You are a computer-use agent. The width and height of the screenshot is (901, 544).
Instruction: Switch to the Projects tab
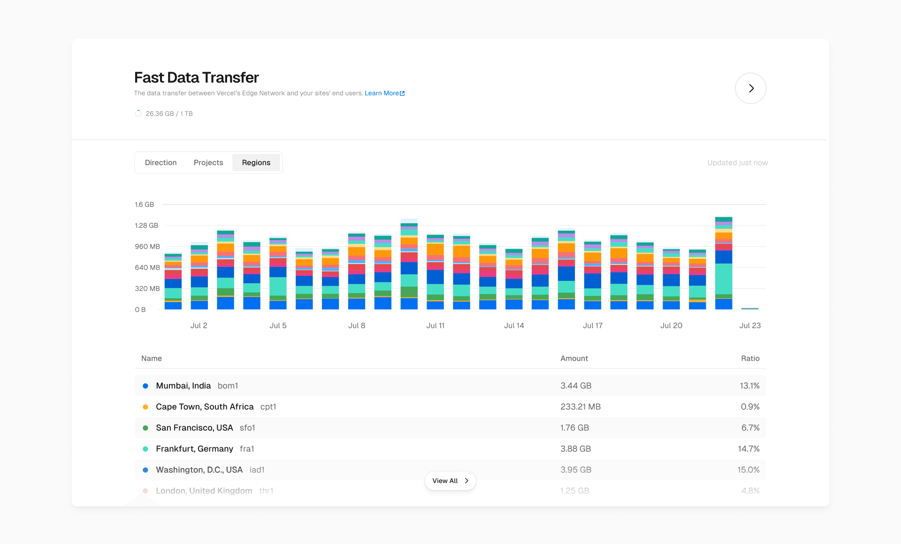(208, 163)
